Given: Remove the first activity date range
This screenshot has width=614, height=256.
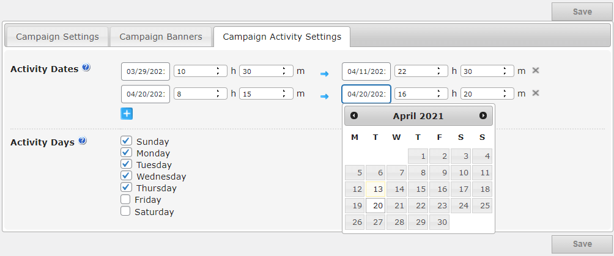Looking at the screenshot, I should (x=536, y=70).
